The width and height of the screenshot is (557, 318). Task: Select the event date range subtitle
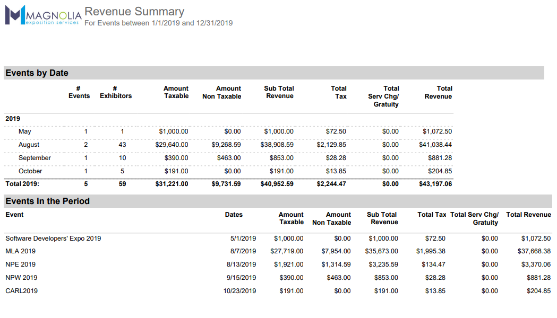click(158, 23)
